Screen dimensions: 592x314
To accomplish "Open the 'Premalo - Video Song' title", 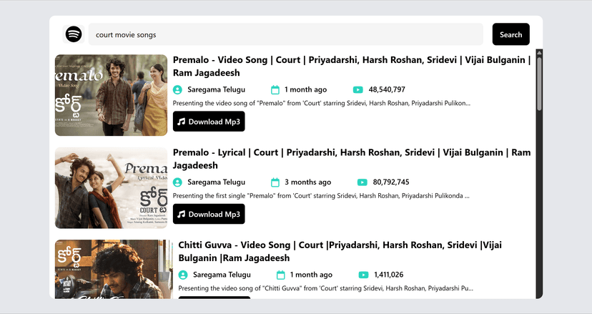I will click(x=352, y=66).
